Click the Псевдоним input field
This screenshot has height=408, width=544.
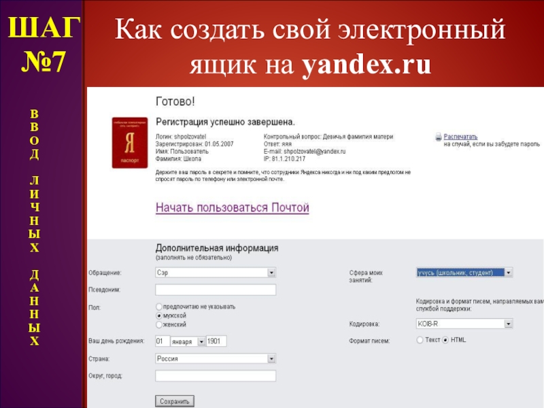tap(216, 290)
